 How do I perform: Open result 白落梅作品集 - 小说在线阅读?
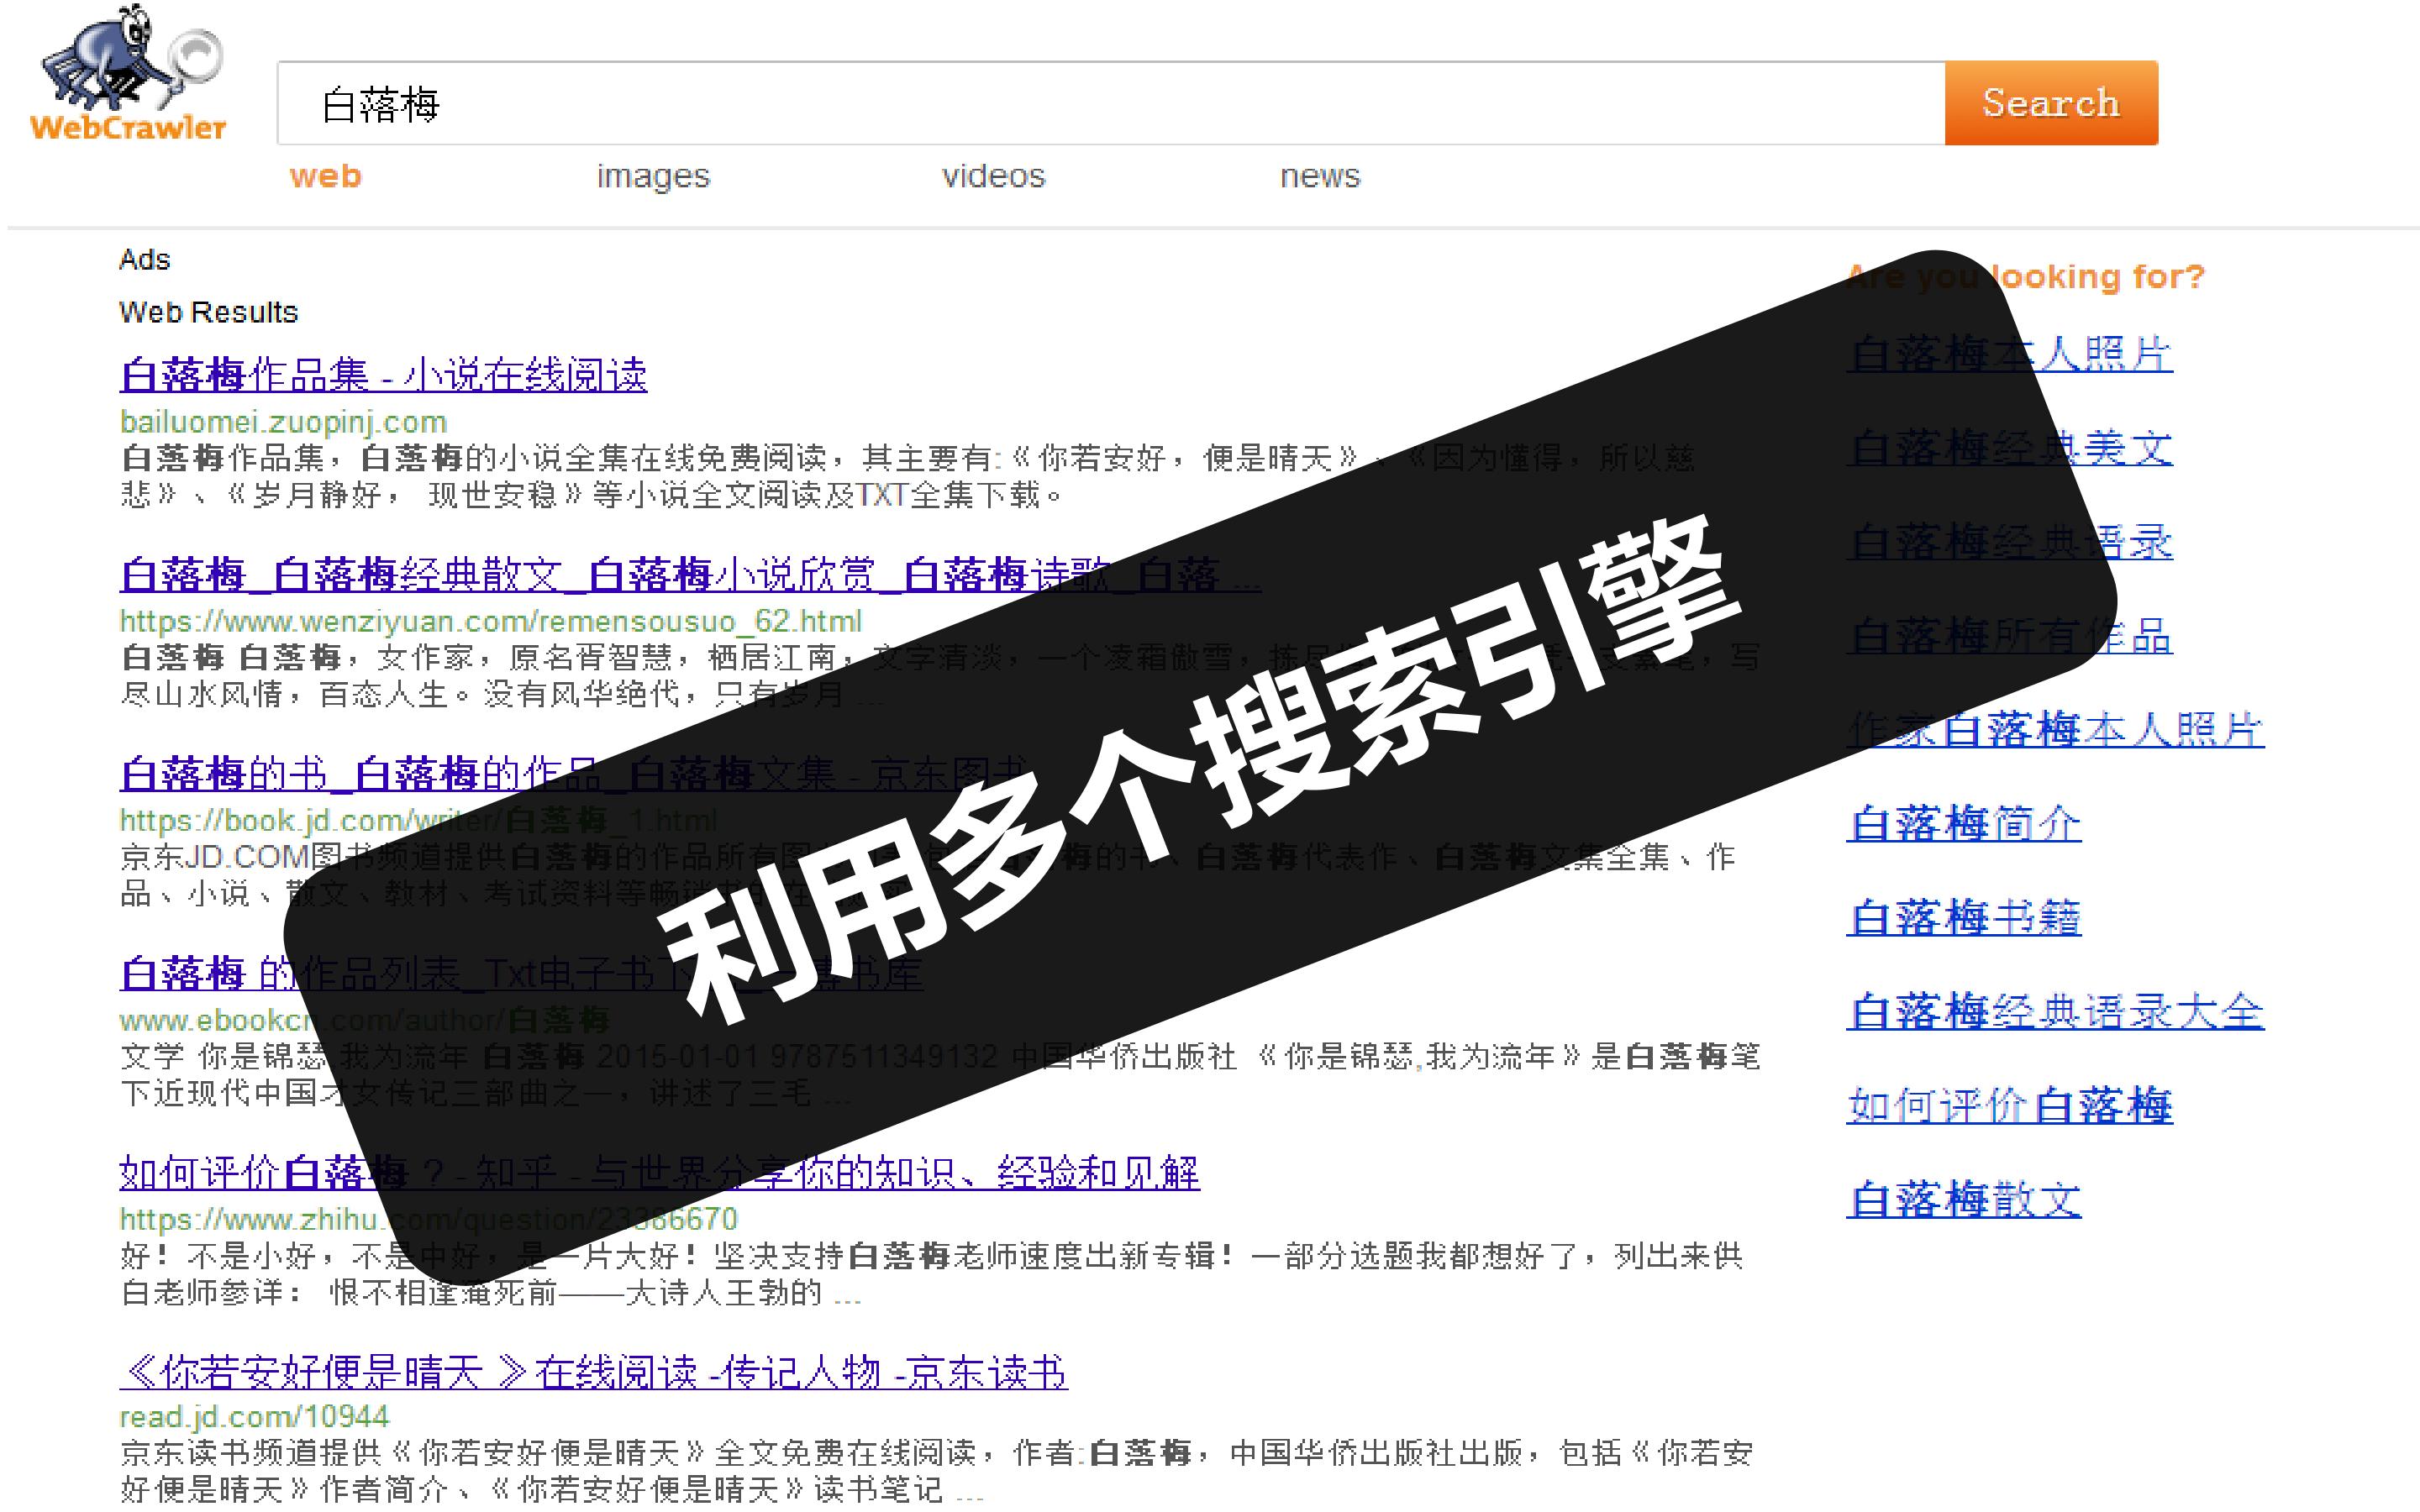pyautogui.click(x=383, y=375)
